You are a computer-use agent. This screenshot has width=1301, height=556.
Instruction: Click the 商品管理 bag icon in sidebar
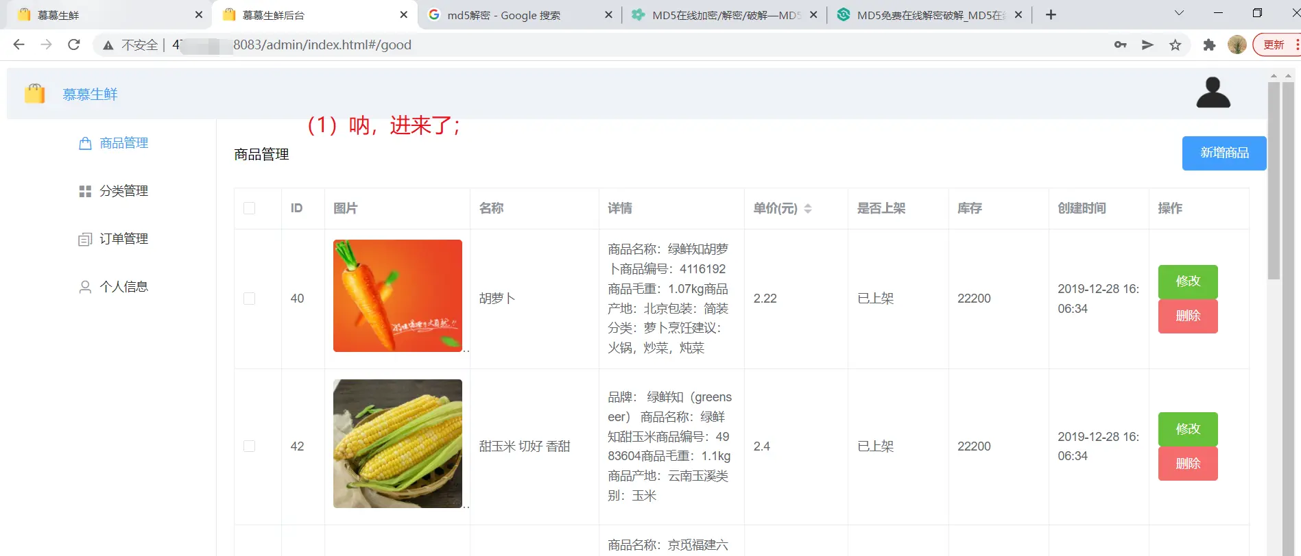(85, 143)
